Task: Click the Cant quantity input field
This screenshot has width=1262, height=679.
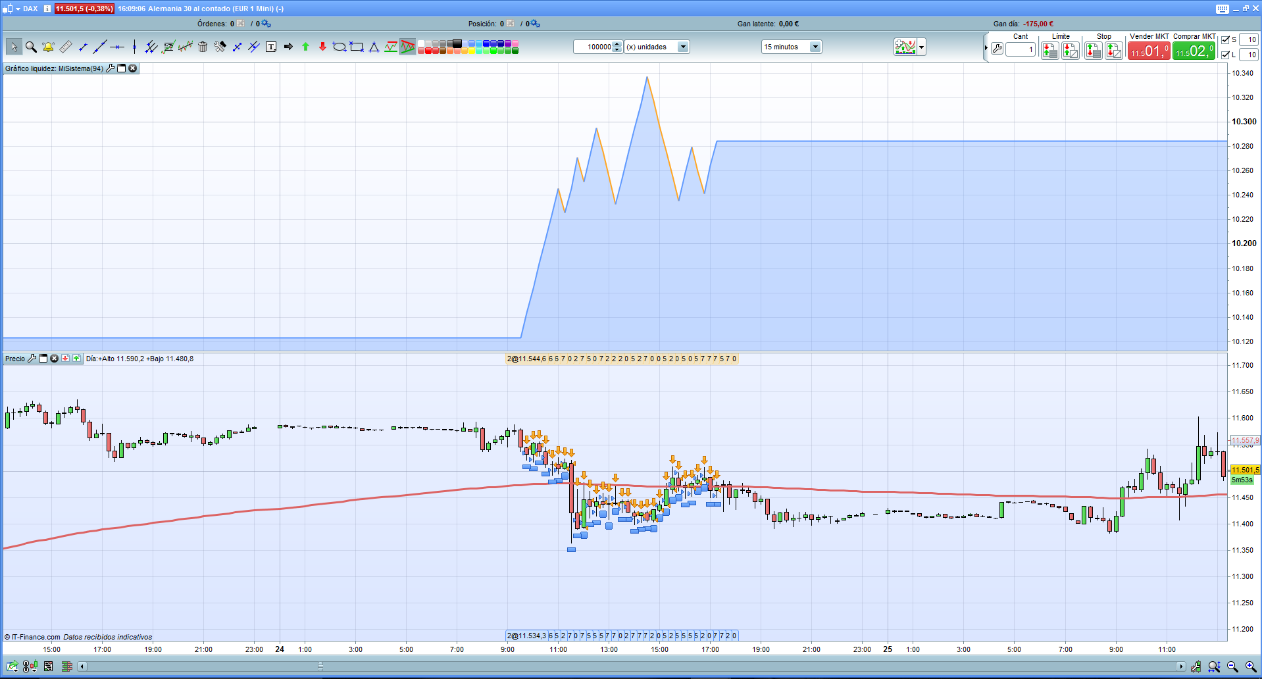Action: click(x=1021, y=49)
